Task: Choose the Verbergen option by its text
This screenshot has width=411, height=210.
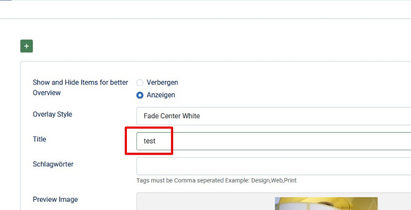Action: [x=162, y=82]
